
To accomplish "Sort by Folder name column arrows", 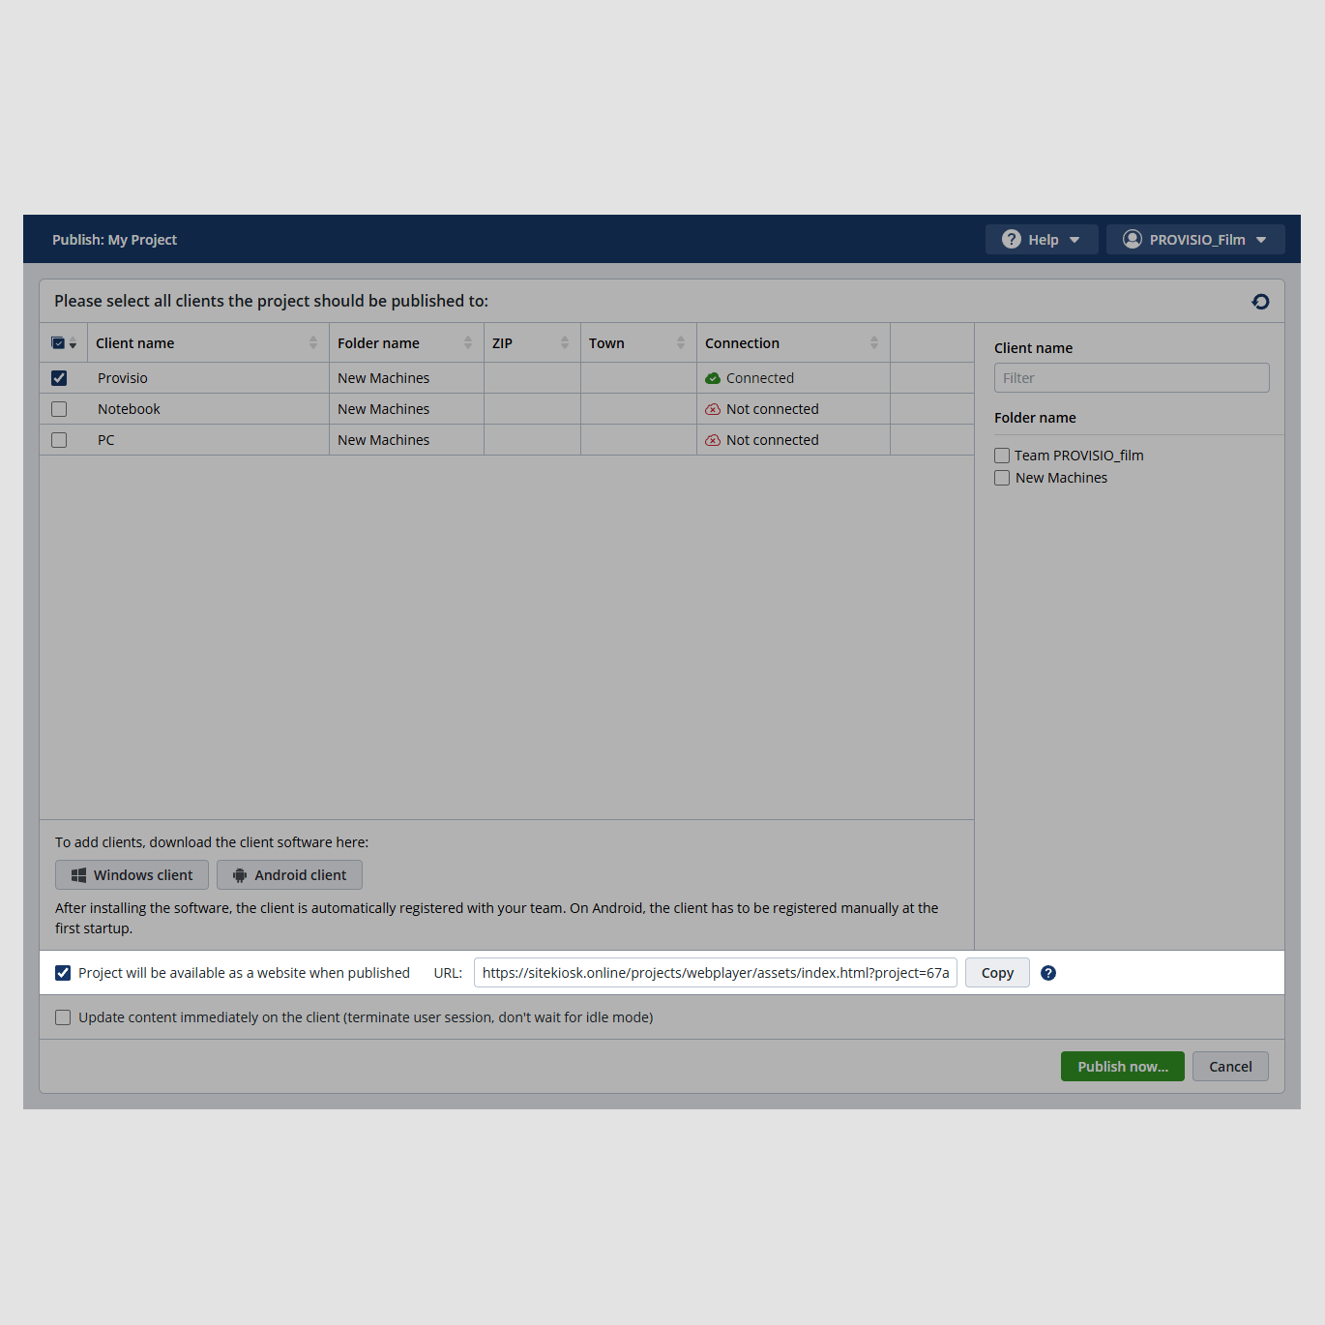I will [x=468, y=343].
